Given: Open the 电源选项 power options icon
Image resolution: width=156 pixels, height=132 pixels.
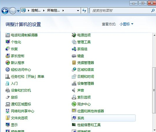Looking at the screenshot, I should pyautogui.click(x=74, y=35).
